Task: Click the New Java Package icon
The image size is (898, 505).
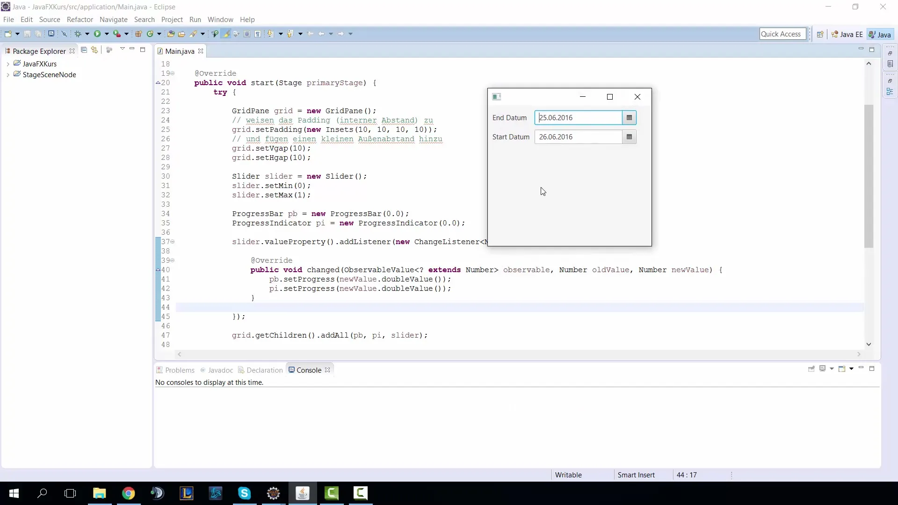Action: [138, 34]
